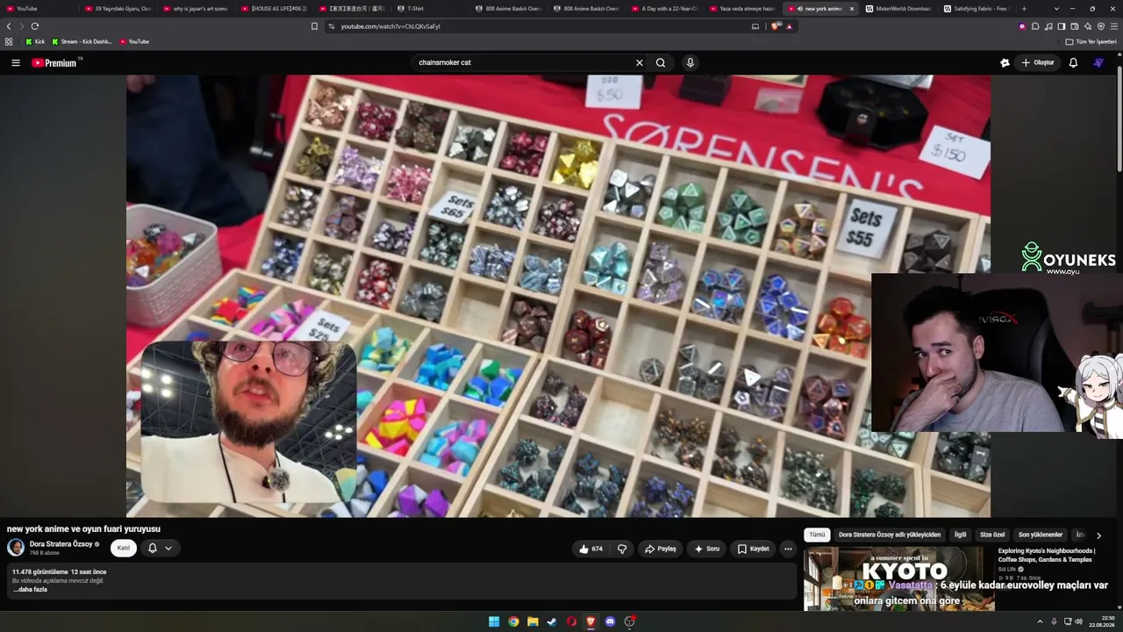Click the Soru ask button
1123x632 pixels.
[x=707, y=549]
